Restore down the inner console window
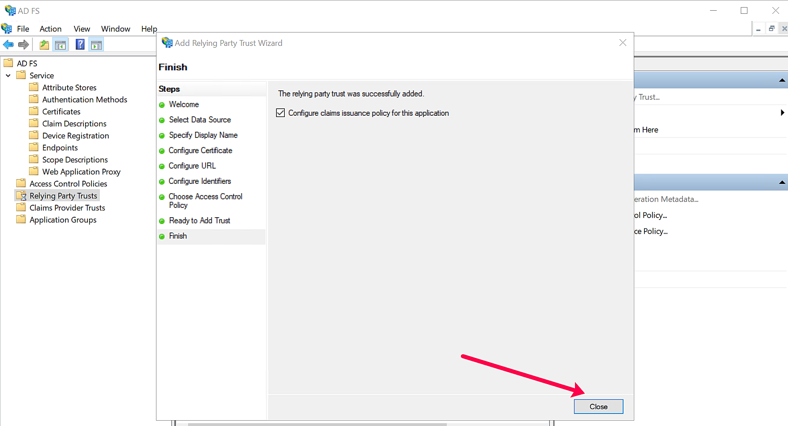The width and height of the screenshot is (788, 426). point(772,29)
